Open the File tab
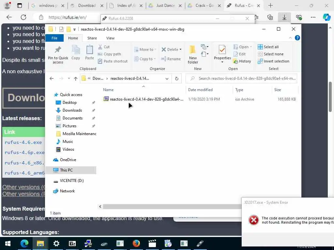 (54, 38)
